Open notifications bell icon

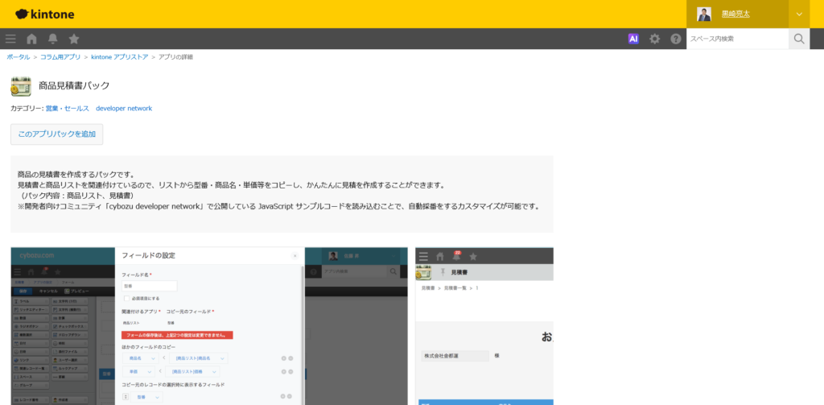point(52,39)
